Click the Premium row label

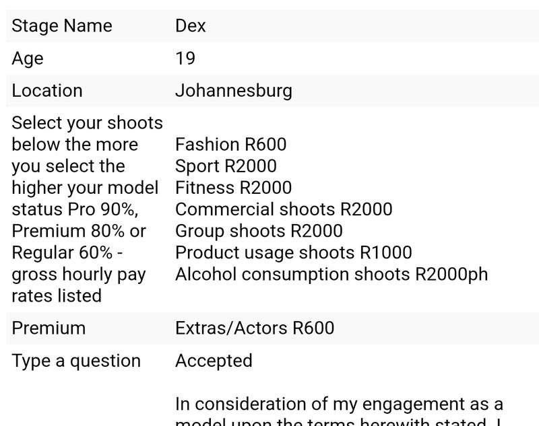pyautogui.click(x=49, y=328)
